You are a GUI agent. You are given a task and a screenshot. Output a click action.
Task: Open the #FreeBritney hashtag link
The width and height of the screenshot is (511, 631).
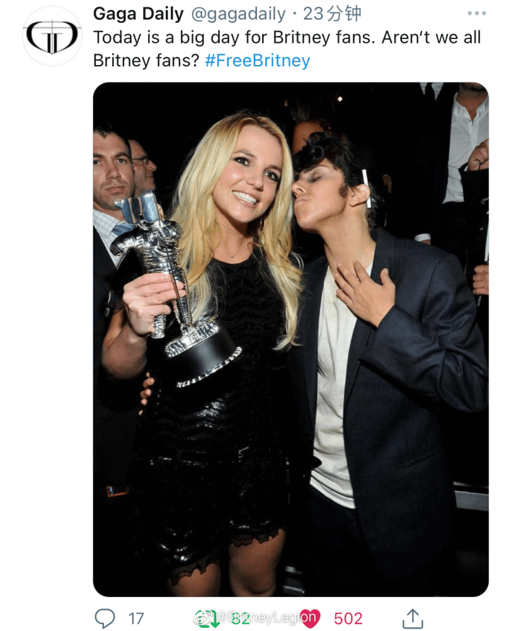pyautogui.click(x=258, y=61)
